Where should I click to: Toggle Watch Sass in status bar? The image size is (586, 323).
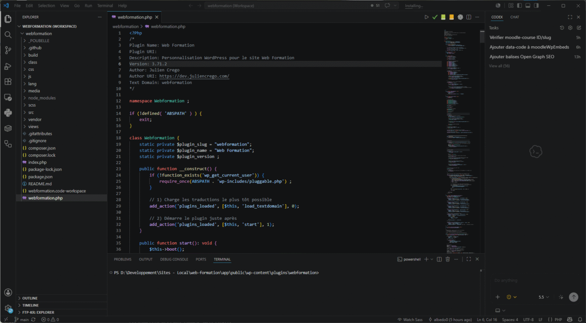pos(410,320)
